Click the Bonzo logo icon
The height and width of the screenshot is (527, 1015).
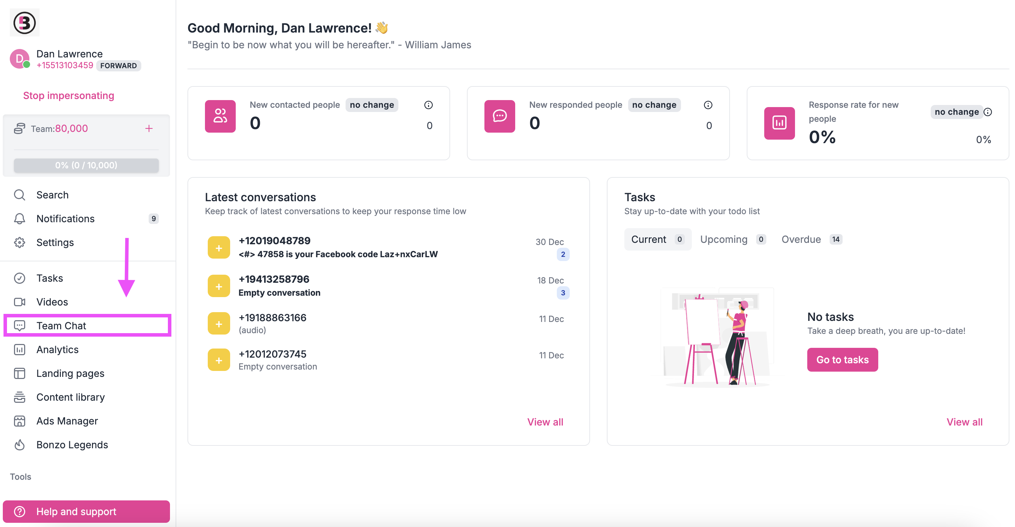click(x=24, y=22)
